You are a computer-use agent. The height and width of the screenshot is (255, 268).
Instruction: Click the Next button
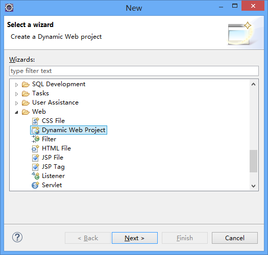click(x=135, y=238)
